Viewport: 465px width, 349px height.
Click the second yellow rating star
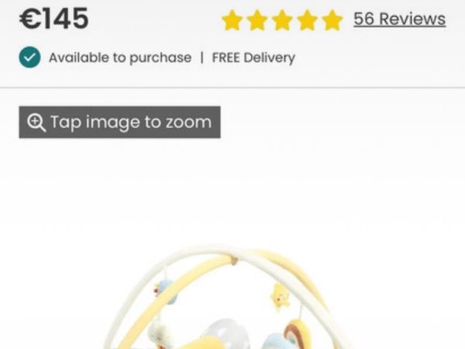click(x=257, y=20)
